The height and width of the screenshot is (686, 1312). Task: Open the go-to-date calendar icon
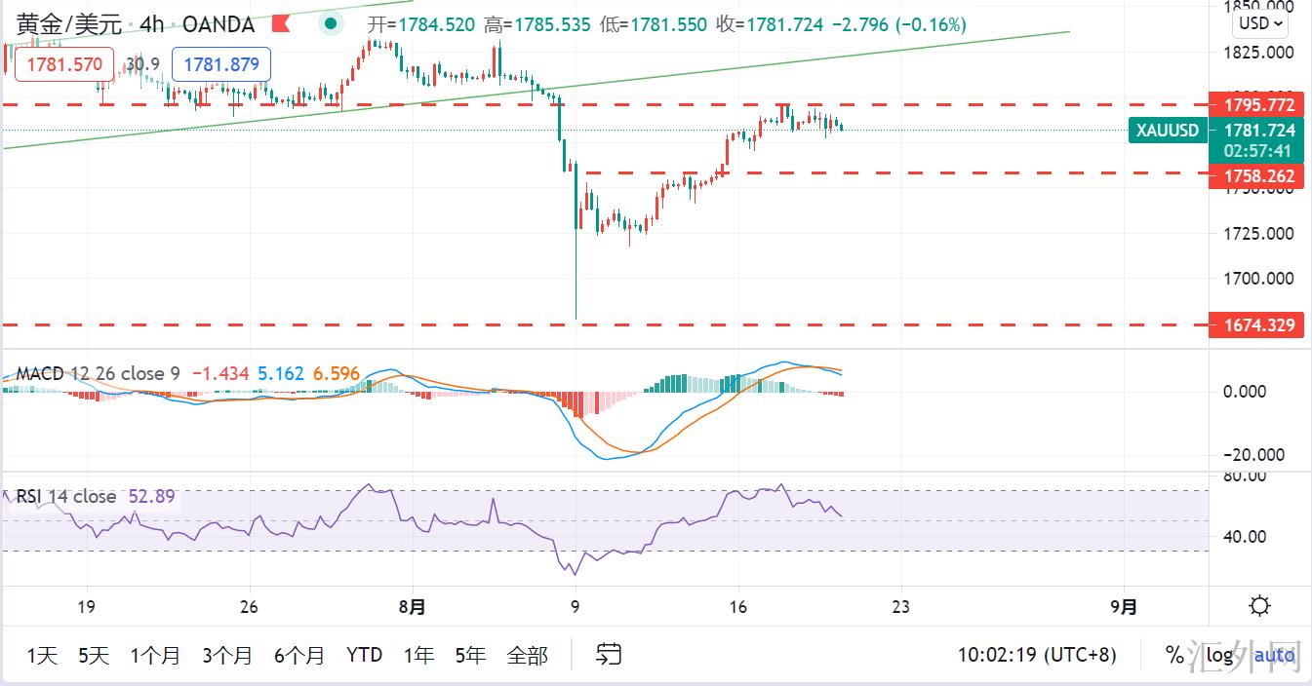(x=610, y=654)
